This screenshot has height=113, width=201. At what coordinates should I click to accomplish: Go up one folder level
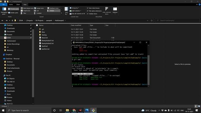coord(12,20)
